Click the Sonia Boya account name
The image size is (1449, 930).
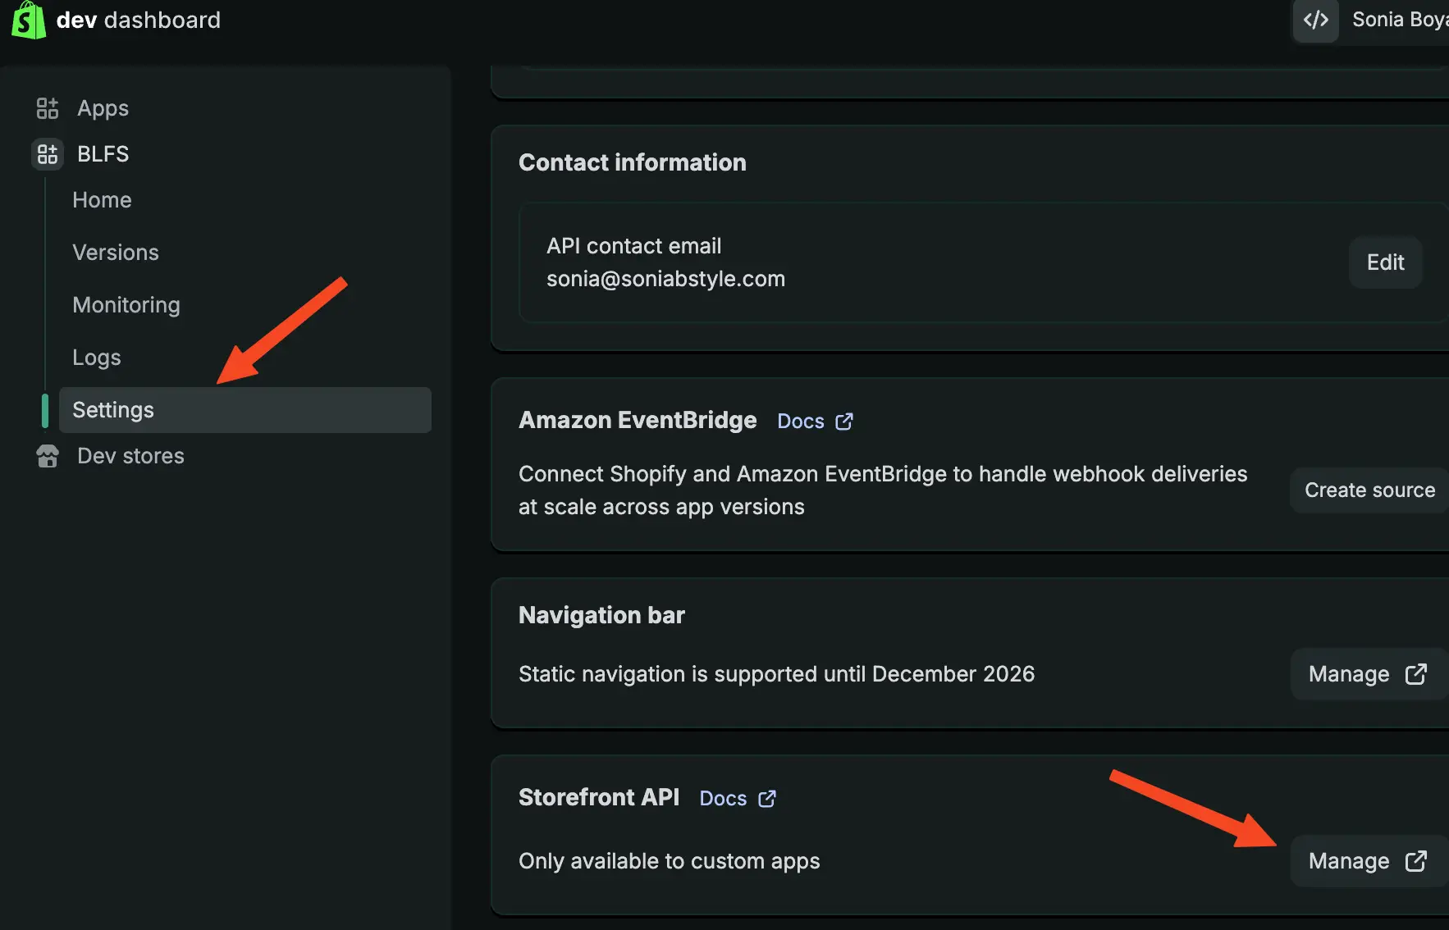(x=1399, y=20)
